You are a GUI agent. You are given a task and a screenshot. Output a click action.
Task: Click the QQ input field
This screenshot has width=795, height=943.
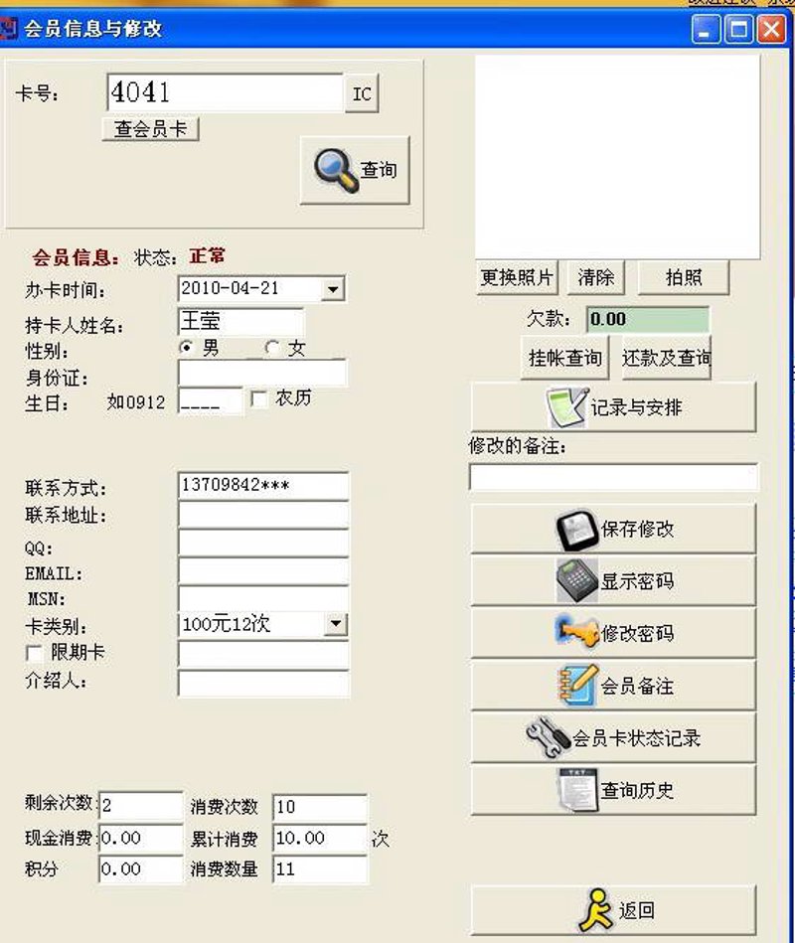[263, 544]
